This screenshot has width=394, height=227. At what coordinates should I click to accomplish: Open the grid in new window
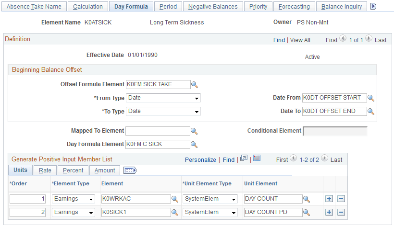coord(244,159)
